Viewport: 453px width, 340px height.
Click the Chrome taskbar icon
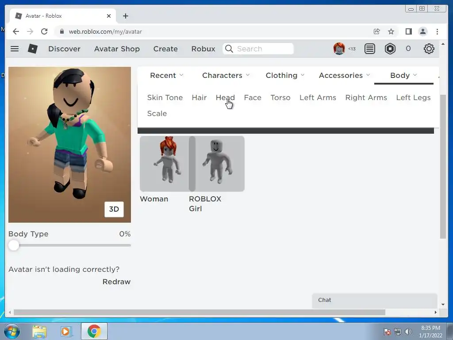point(94,331)
